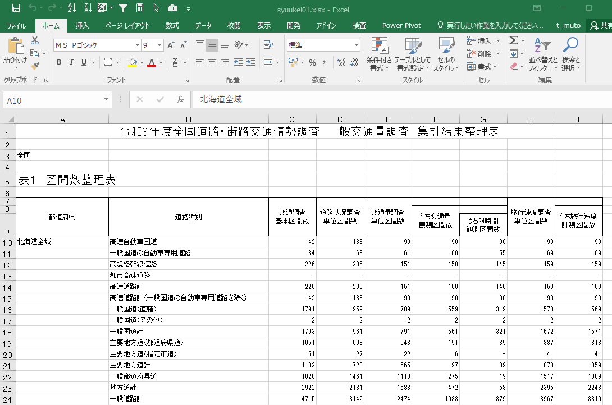Image resolution: width=612 pixels, height=405 pixels.
Task: Toggle italic formatting
Action: coord(71,62)
